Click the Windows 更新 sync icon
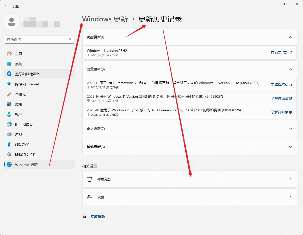303x235 pixels. [9, 164]
